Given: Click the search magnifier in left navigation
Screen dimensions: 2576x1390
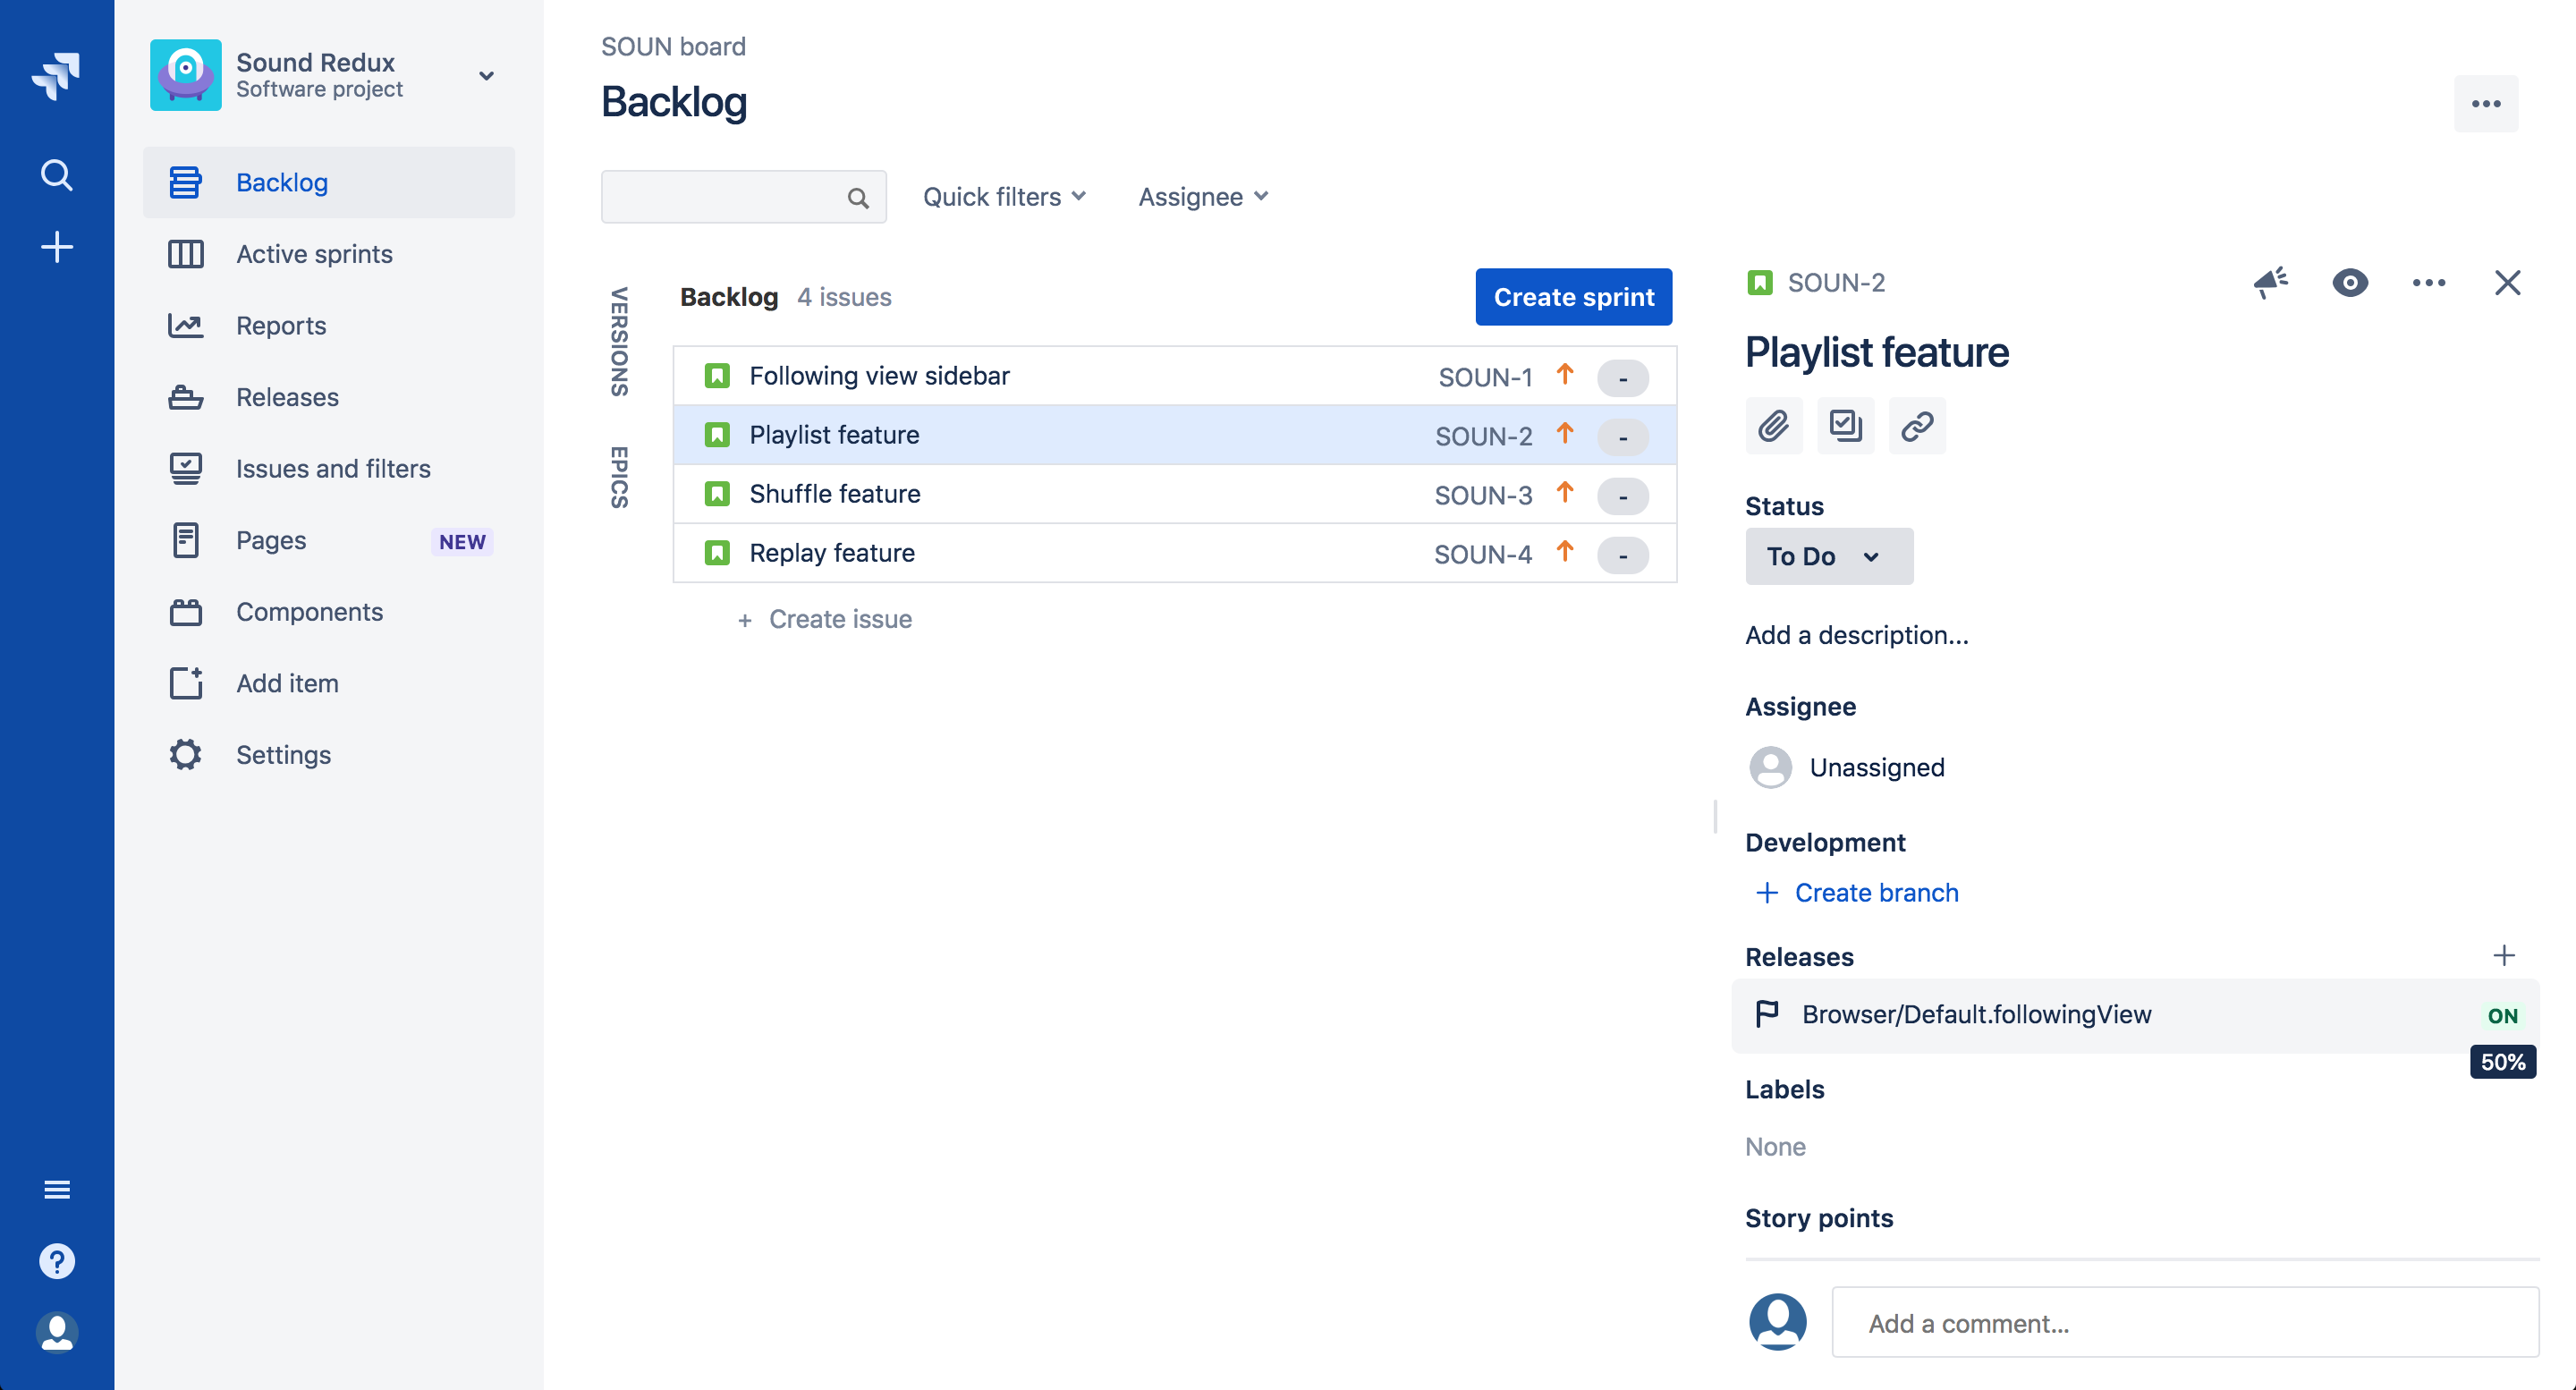Looking at the screenshot, I should coord(56,175).
